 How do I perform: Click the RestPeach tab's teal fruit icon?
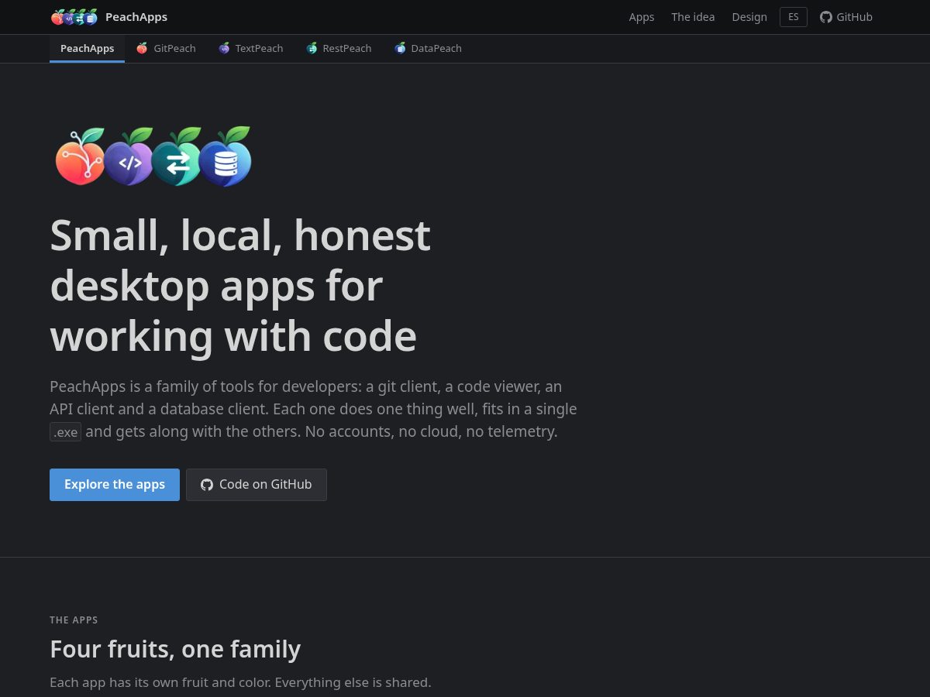click(312, 48)
